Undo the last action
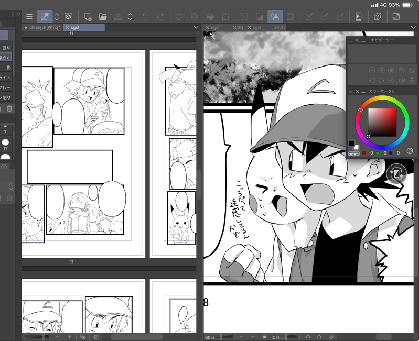The width and height of the screenshot is (419, 341). 145,17
